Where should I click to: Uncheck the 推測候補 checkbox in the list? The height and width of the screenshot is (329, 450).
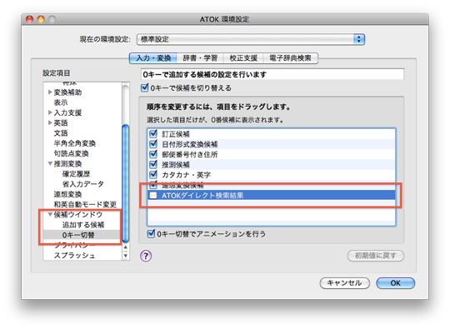click(153, 164)
